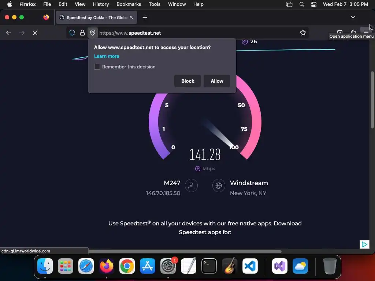Screen dimensions: 375x281
Task: Click the Spotlight search icon in menu bar
Action: click(x=302, y=4)
